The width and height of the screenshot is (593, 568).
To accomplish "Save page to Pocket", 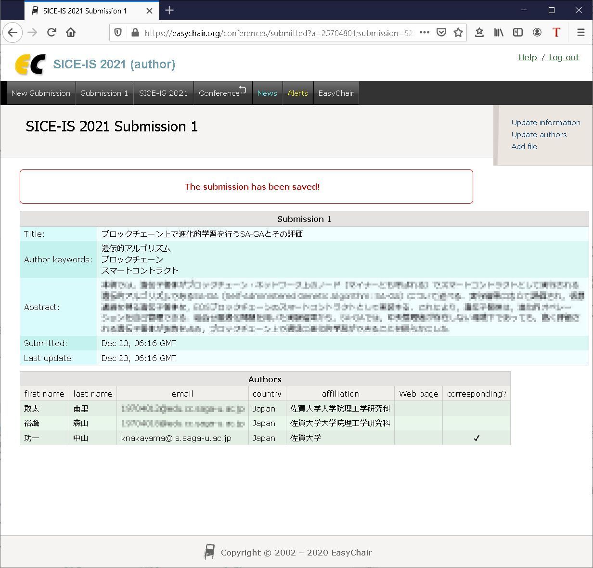I will point(441,33).
